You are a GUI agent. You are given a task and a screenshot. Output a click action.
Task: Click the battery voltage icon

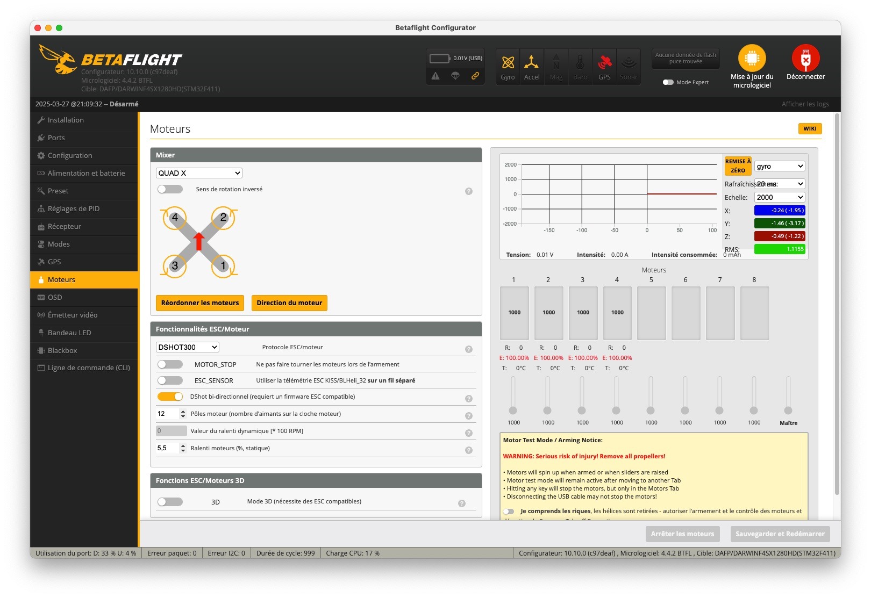pyautogui.click(x=440, y=58)
